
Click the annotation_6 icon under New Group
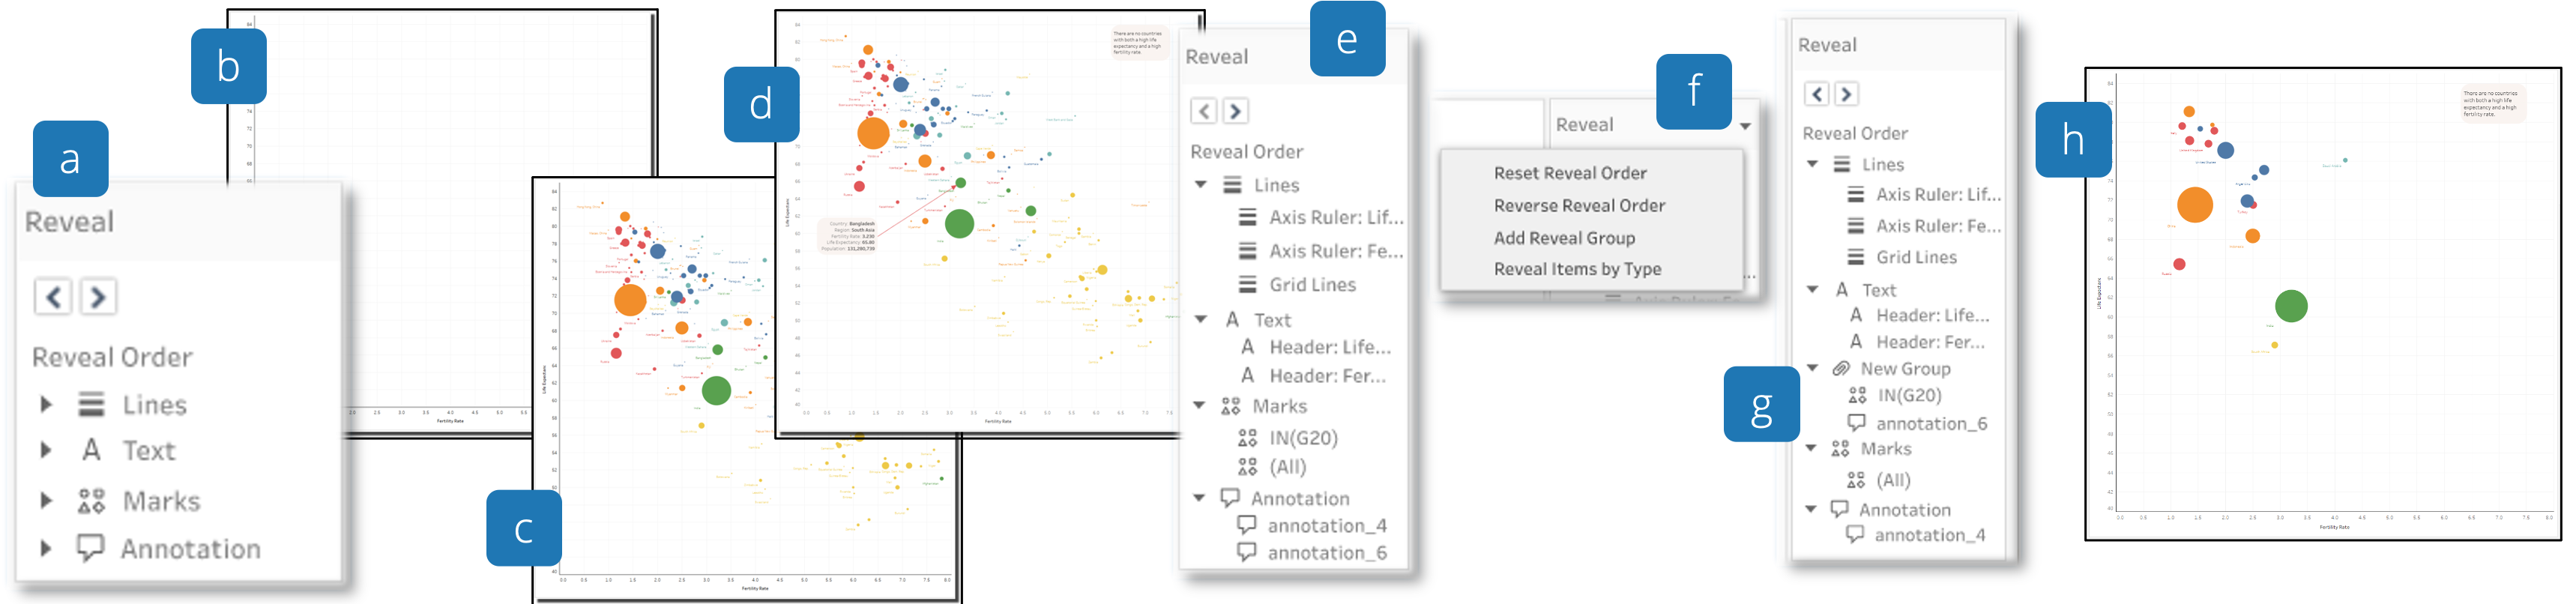pyautogui.click(x=1857, y=423)
